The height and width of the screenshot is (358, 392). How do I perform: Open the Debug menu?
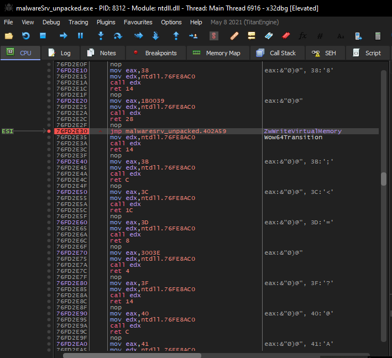click(51, 22)
